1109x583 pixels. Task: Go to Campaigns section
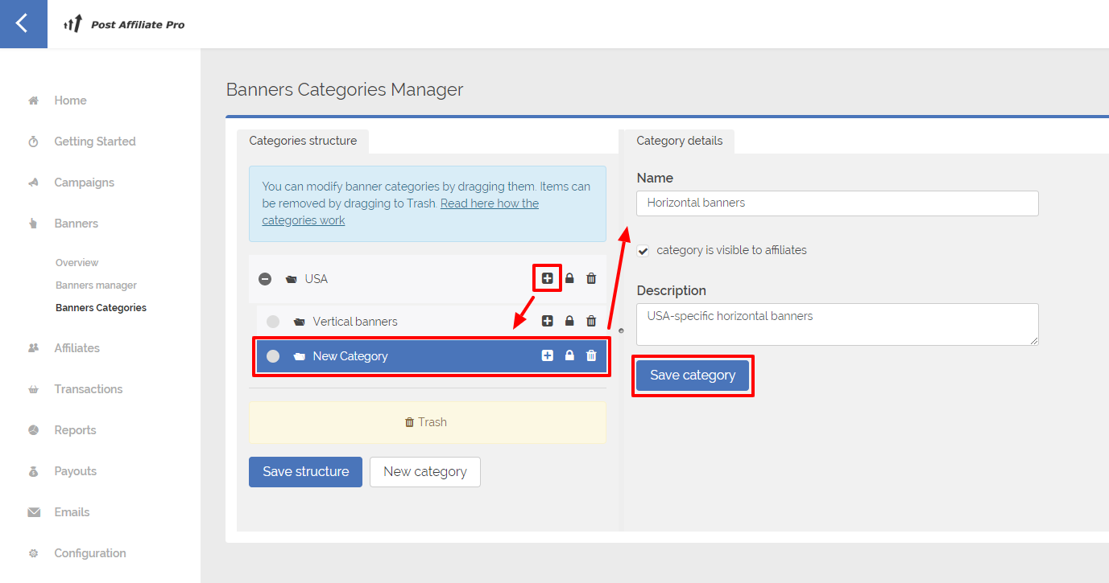click(x=85, y=183)
